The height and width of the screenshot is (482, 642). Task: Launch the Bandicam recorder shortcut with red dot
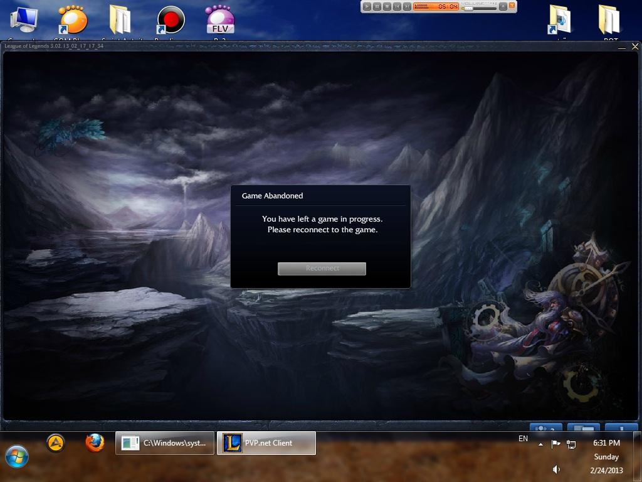click(171, 19)
